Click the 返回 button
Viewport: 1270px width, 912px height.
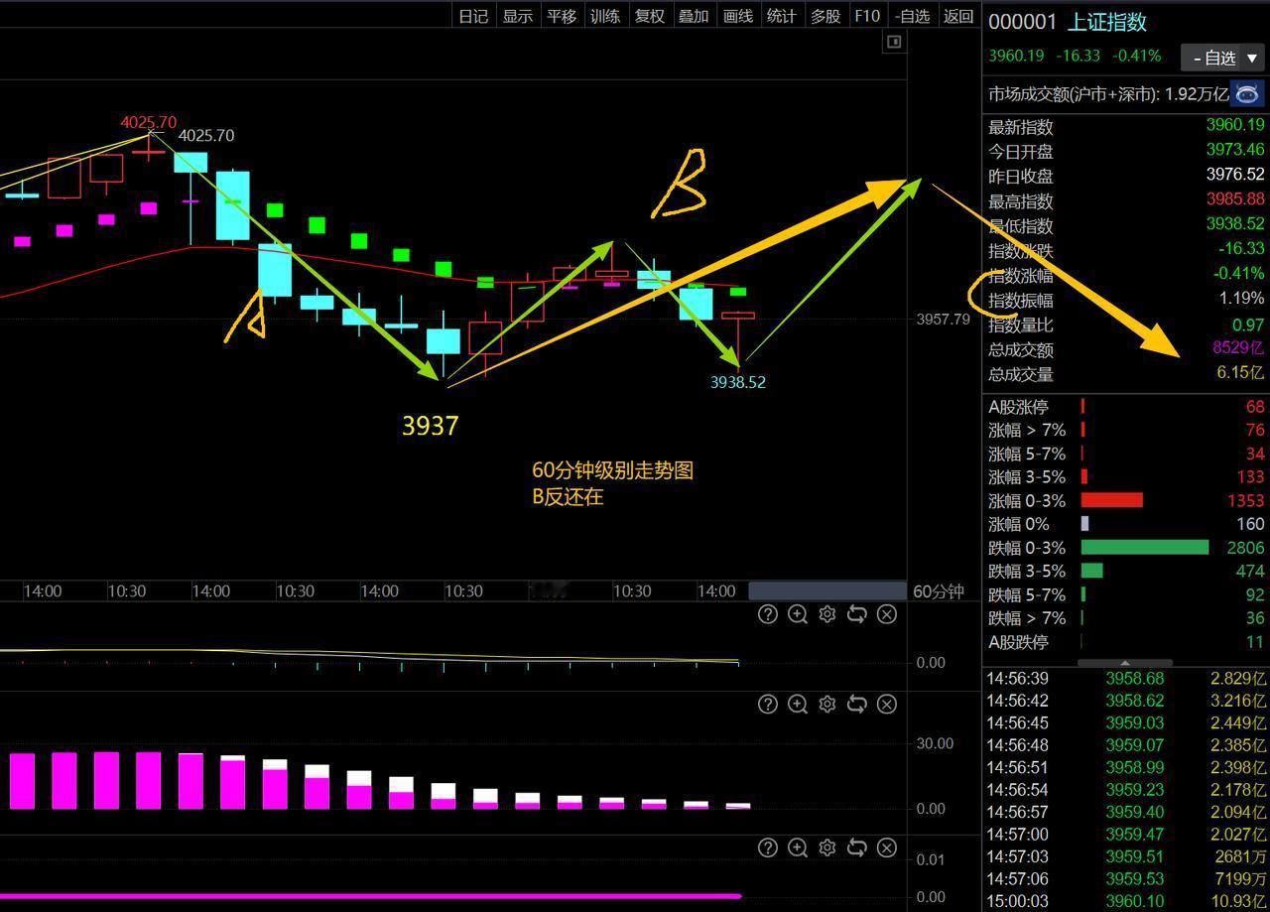pos(958,16)
